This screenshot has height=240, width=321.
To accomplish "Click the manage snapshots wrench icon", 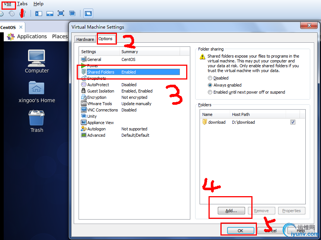I will click(x=22, y=14).
